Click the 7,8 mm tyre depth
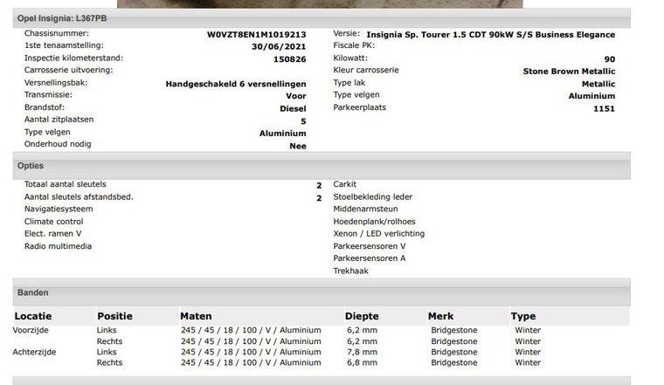The height and width of the screenshot is (385, 664). 362,352
